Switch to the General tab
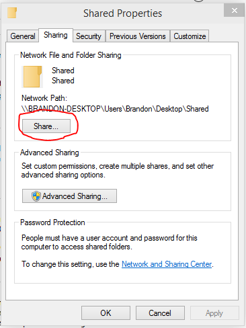This screenshot has height=328, width=246. click(23, 36)
